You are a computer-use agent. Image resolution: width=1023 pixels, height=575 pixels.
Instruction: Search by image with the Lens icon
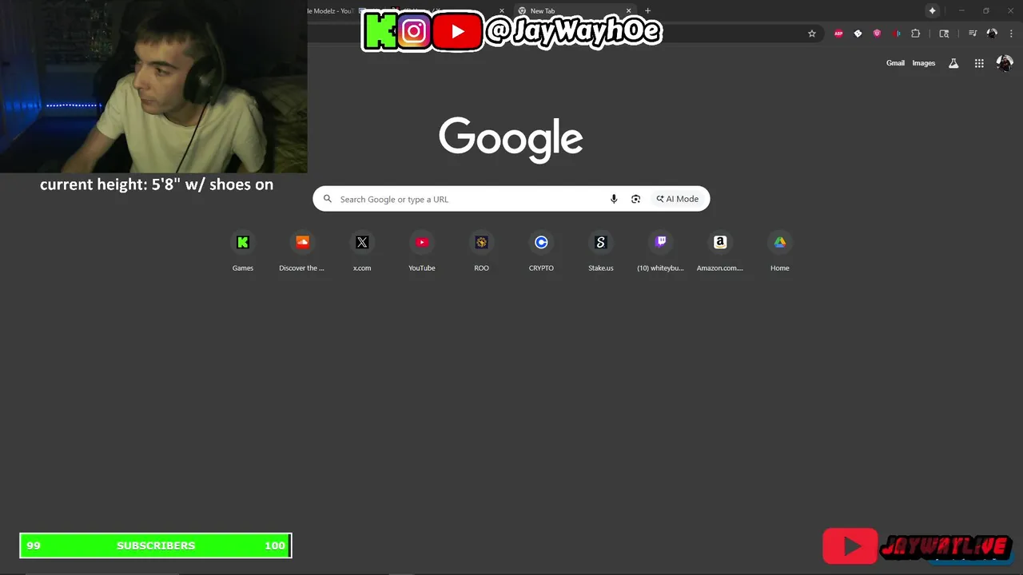[x=635, y=199]
